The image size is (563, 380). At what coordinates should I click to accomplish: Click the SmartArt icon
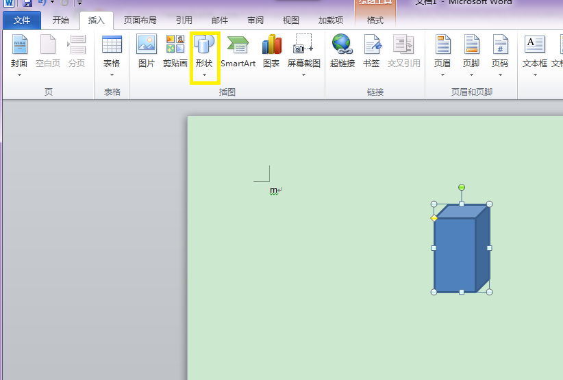238,51
